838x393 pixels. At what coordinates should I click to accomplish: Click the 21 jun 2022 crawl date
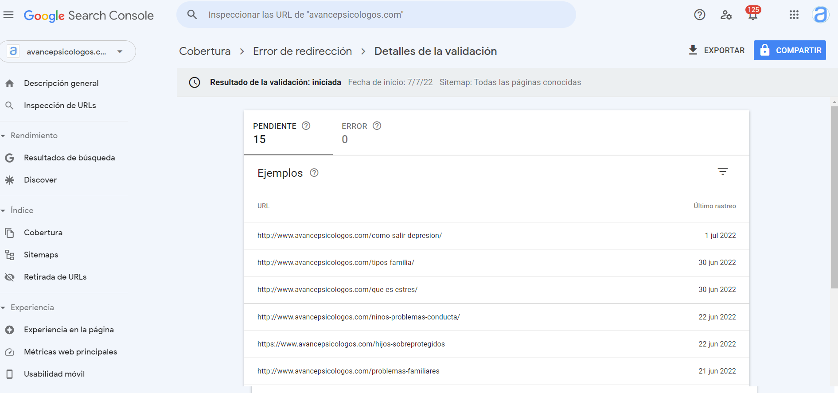(x=717, y=371)
